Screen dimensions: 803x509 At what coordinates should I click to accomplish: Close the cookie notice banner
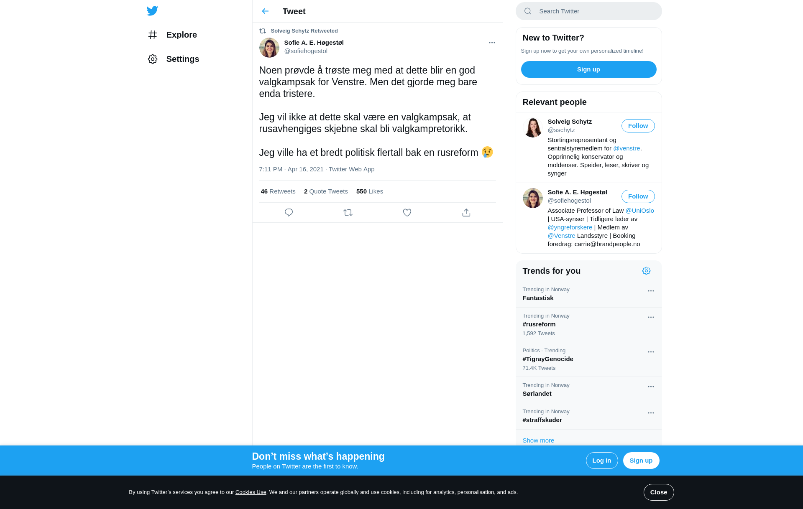pyautogui.click(x=658, y=492)
